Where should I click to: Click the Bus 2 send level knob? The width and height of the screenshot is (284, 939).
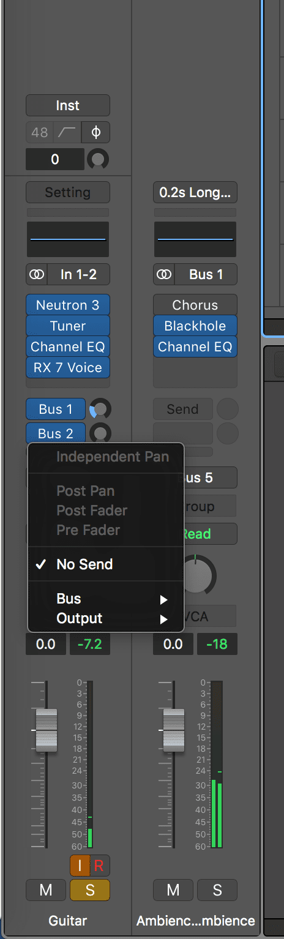100,433
